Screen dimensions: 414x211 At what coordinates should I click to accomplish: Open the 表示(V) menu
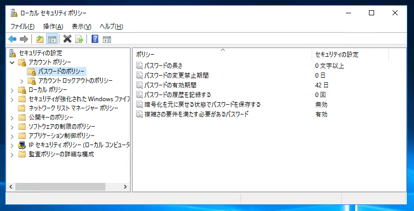tap(81, 27)
